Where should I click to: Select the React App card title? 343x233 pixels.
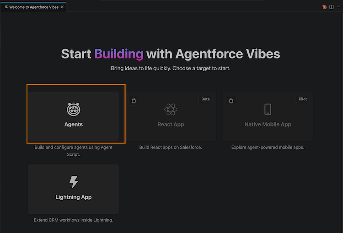coord(171,124)
